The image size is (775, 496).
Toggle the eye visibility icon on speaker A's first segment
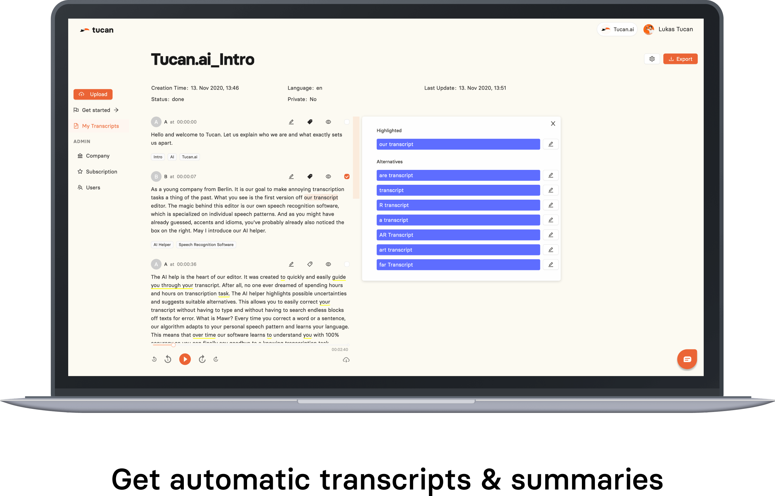pos(328,122)
